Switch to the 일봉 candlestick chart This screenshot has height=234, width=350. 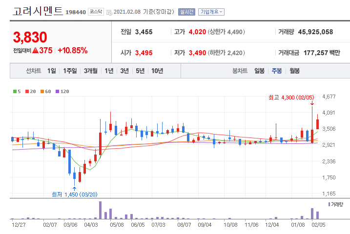pos(259,71)
